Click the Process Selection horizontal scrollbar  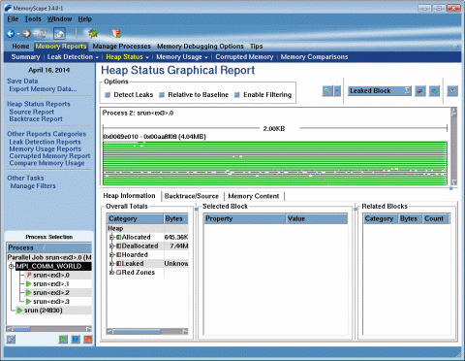coord(49,329)
